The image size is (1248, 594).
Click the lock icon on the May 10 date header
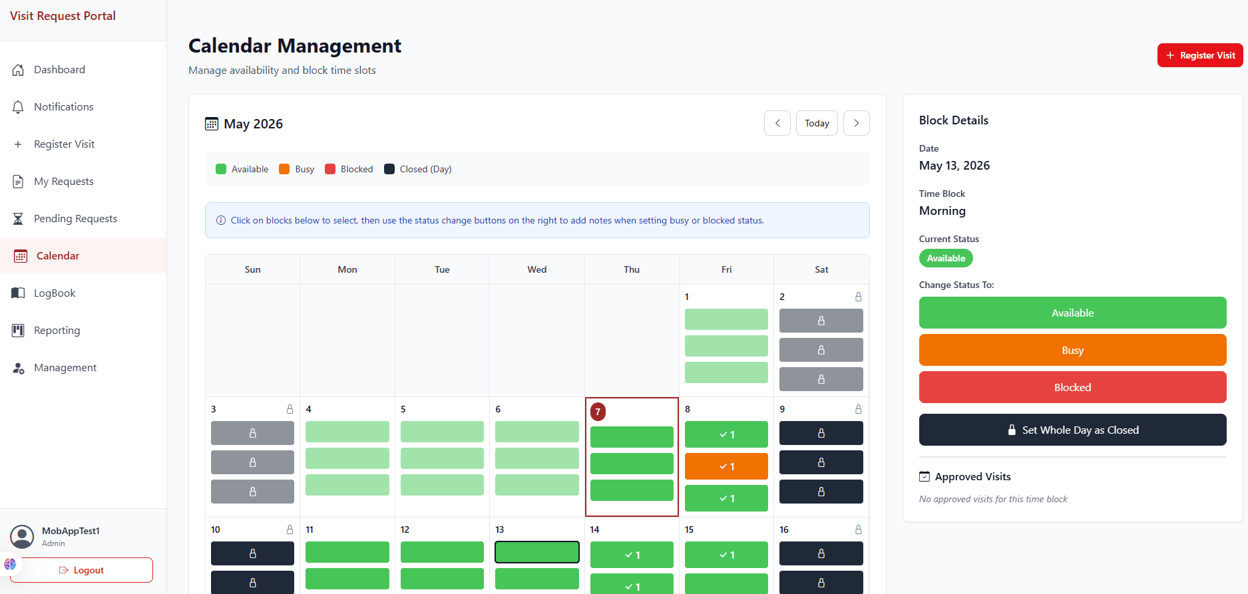pyautogui.click(x=290, y=529)
